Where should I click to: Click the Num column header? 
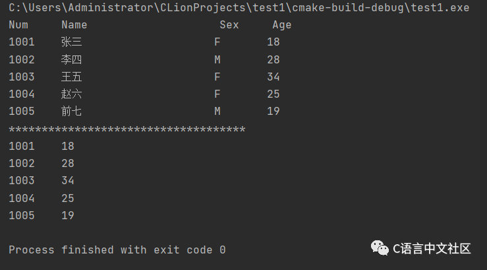[18, 25]
